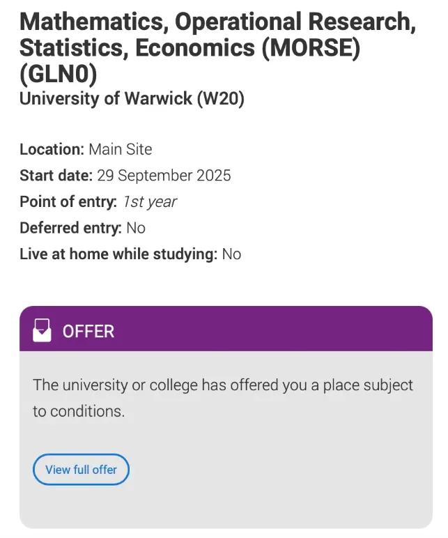Click the (MORSE) abbreviation in the title
The width and height of the screenshot is (448, 538).
coord(311,47)
